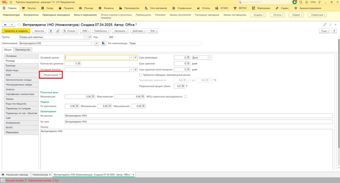The width and height of the screenshot is (340, 183).
Task: Select the Маркировка side section
Action: (21, 132)
